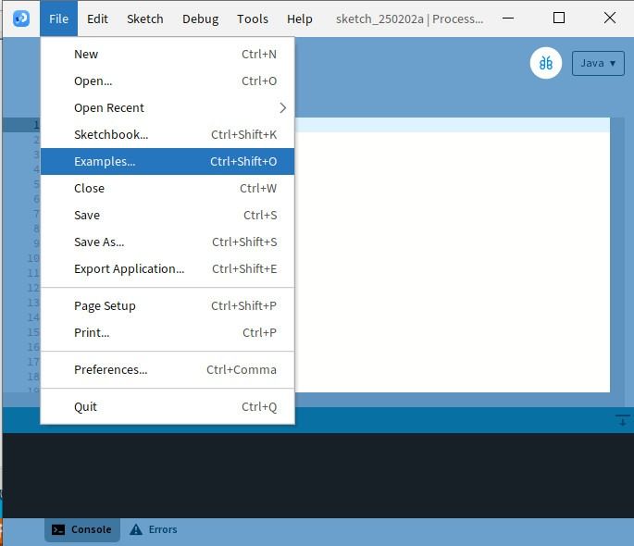Click the dark console output area
Screen dimensions: 634x546
coord(317,476)
